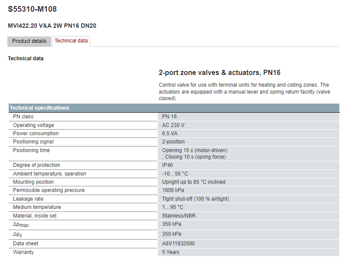Click the Degree of protection label
Screen dimensions: 345x257
pyautogui.click(x=36, y=165)
